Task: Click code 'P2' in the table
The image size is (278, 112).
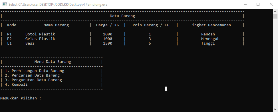Action: coord(9,39)
